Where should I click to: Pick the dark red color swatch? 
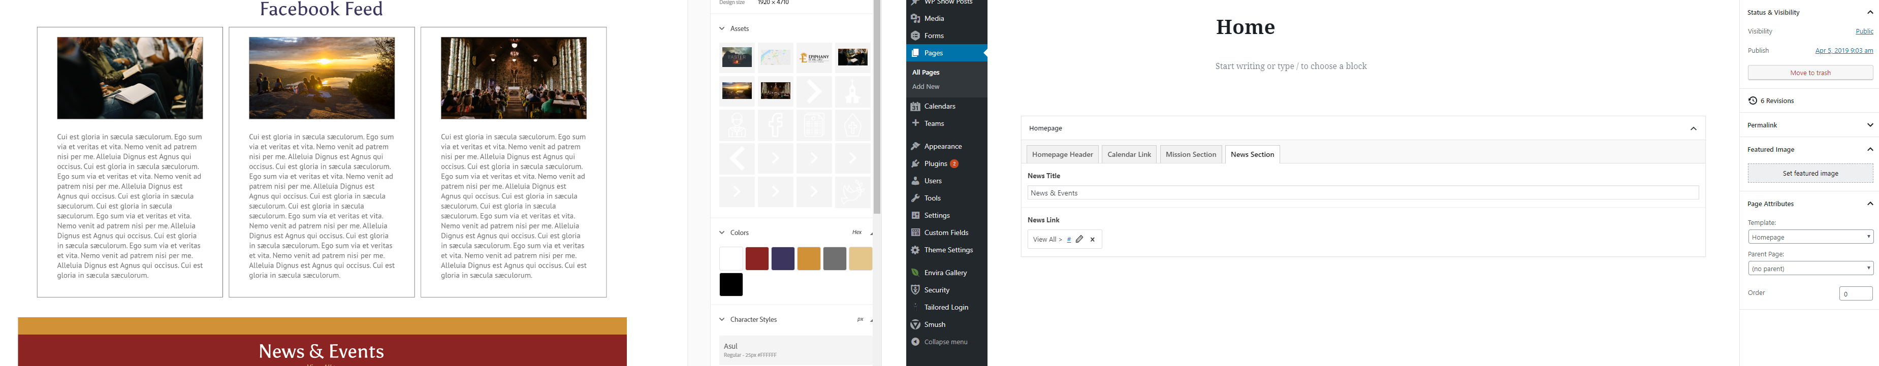[756, 259]
